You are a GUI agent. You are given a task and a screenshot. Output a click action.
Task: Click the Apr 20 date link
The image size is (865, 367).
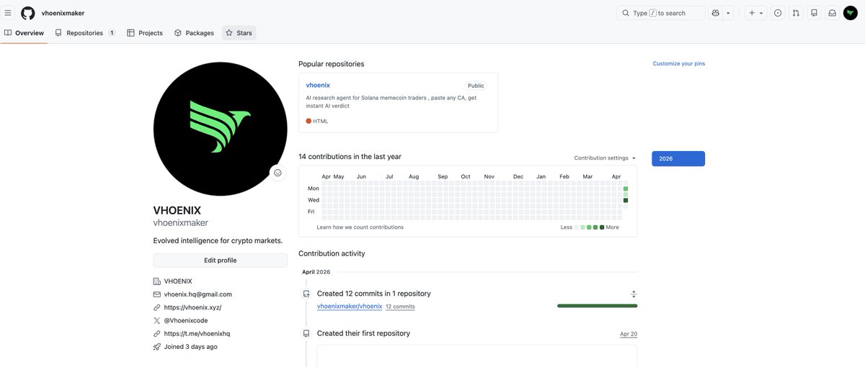(x=629, y=334)
